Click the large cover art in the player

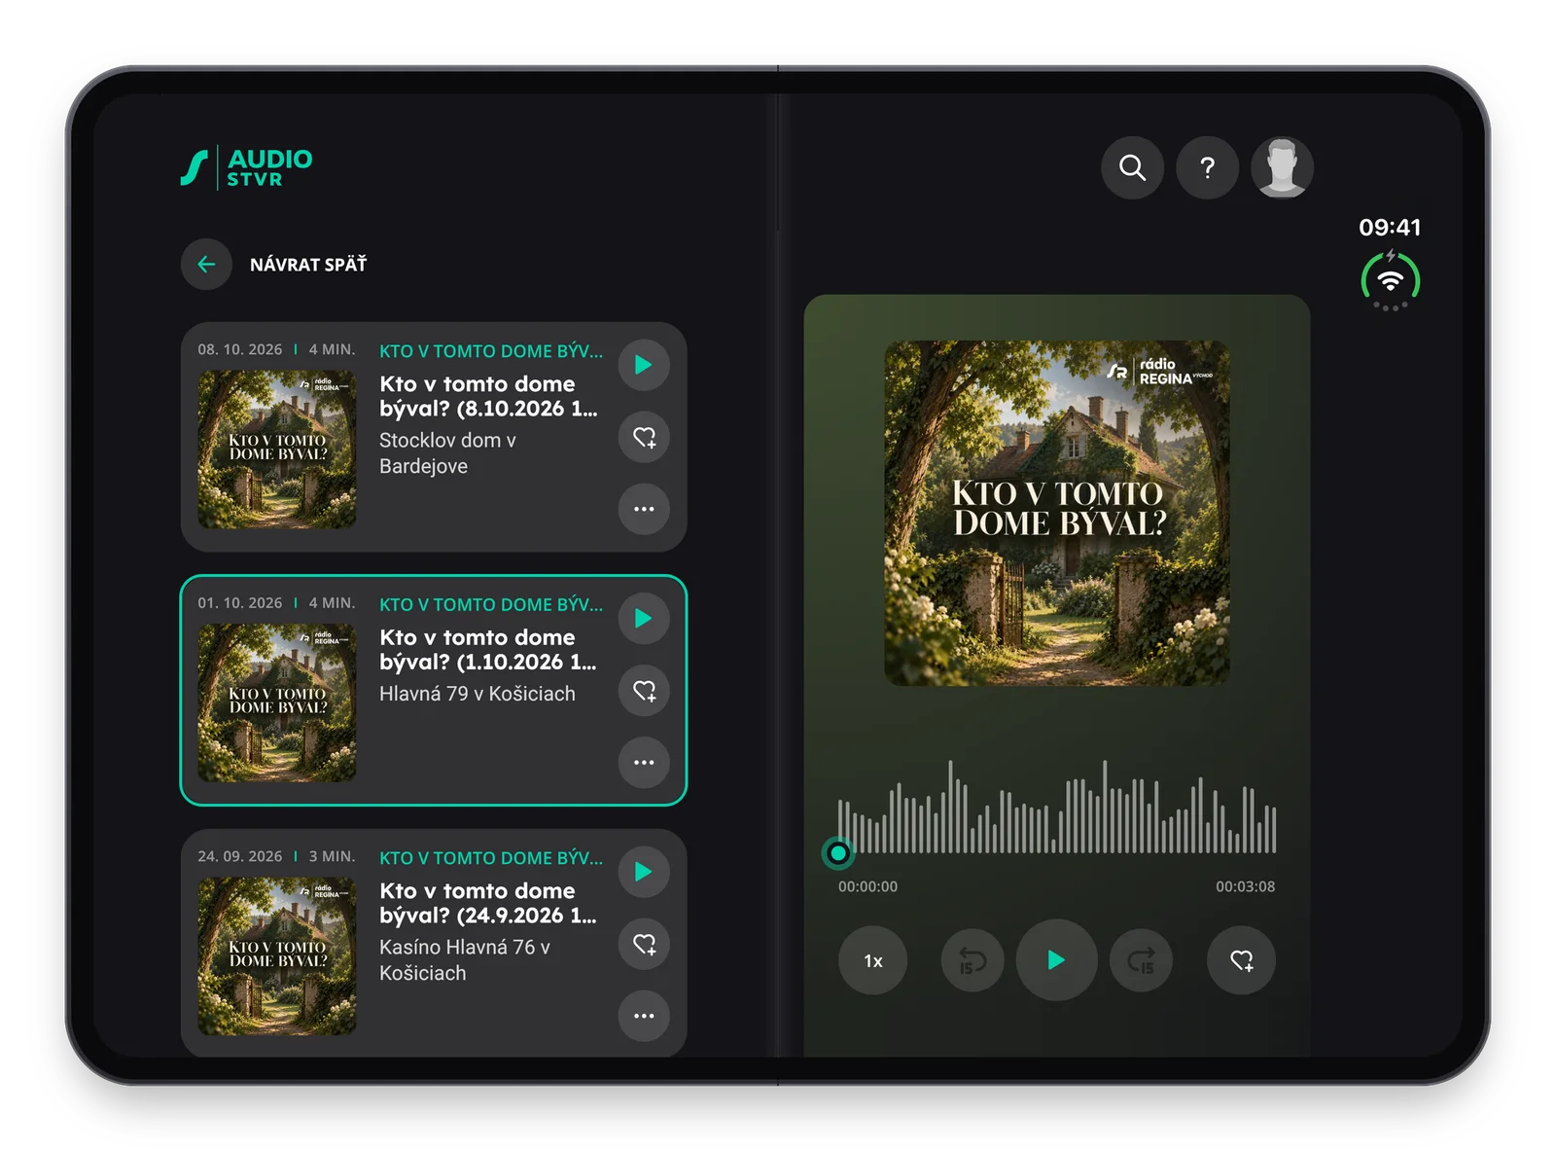[1057, 513]
